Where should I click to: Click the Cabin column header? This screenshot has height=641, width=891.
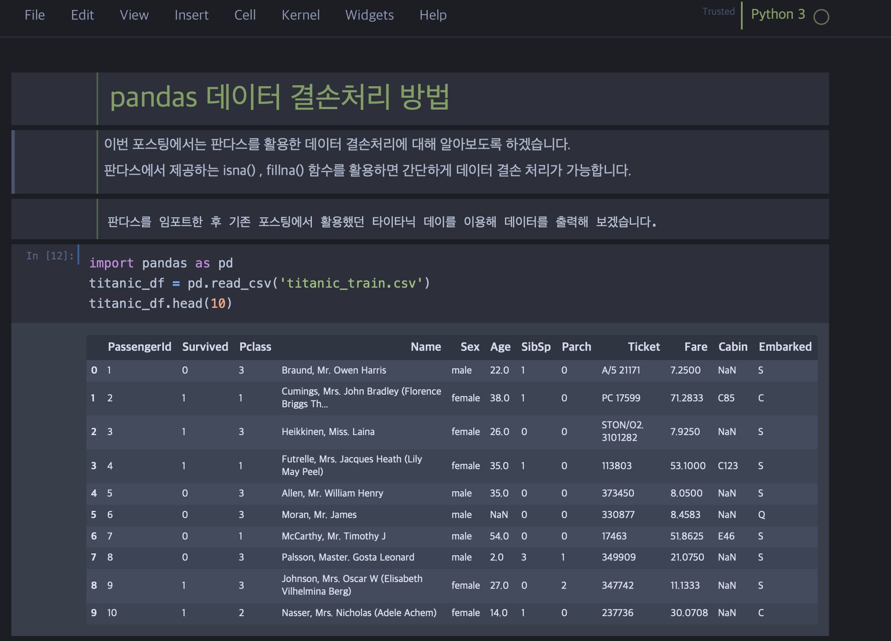point(733,347)
